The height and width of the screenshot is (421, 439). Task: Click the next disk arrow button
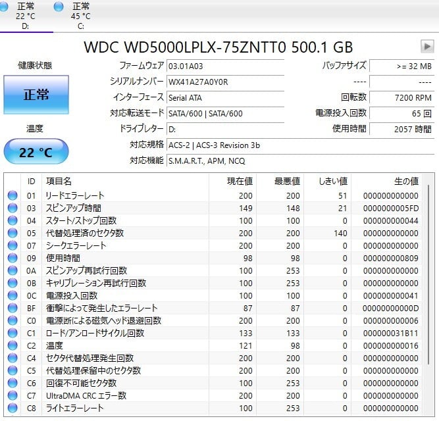point(427,46)
